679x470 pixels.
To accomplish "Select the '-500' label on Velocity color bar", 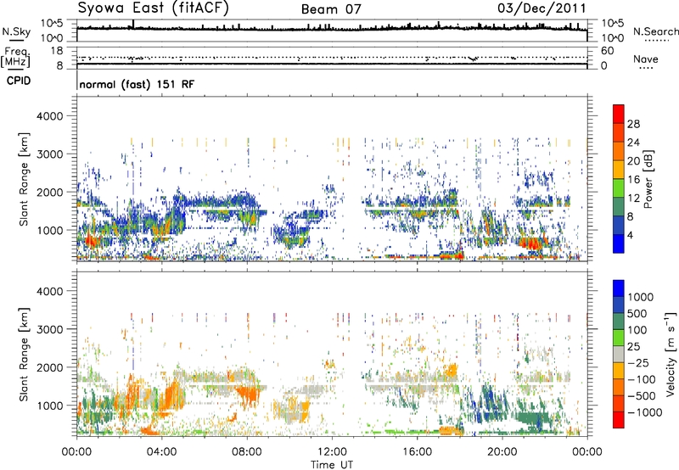I will coord(642,395).
